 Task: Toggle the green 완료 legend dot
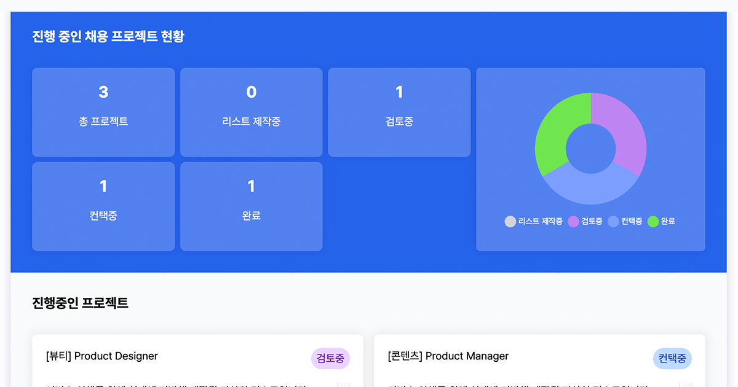pos(653,222)
